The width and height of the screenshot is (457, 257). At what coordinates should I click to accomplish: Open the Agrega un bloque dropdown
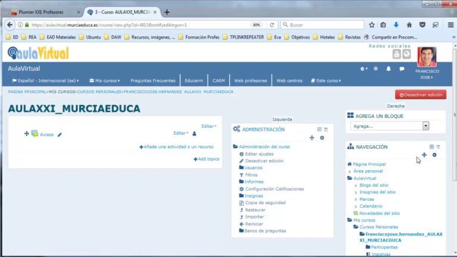point(390,126)
